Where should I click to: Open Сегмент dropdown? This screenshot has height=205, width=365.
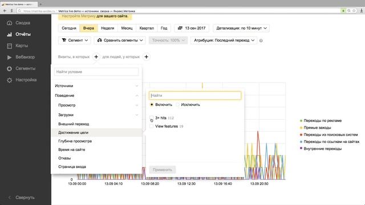75,40
